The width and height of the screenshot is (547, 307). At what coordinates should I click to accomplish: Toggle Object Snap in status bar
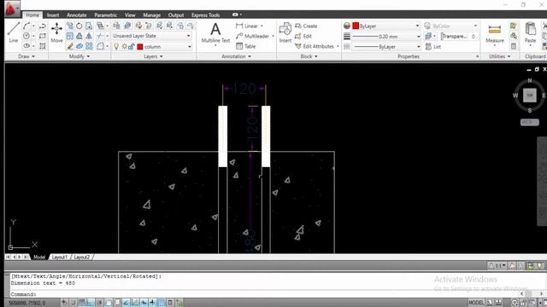(109, 303)
